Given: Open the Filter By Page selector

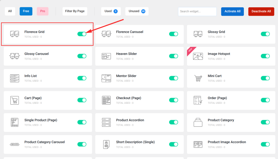Looking at the screenshot, I should click(75, 11).
